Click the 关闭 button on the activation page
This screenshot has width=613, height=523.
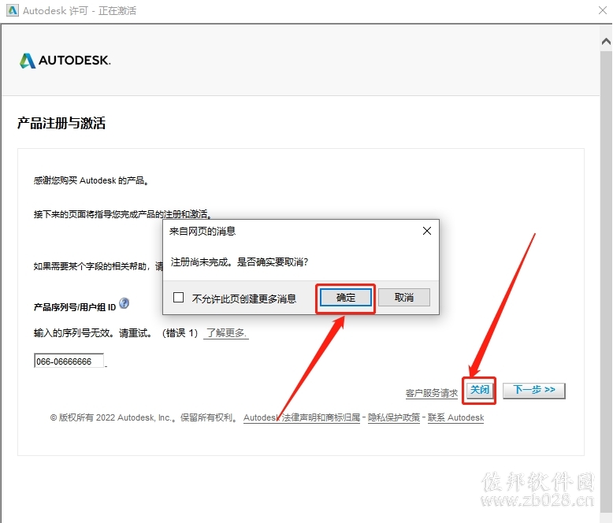pos(479,390)
